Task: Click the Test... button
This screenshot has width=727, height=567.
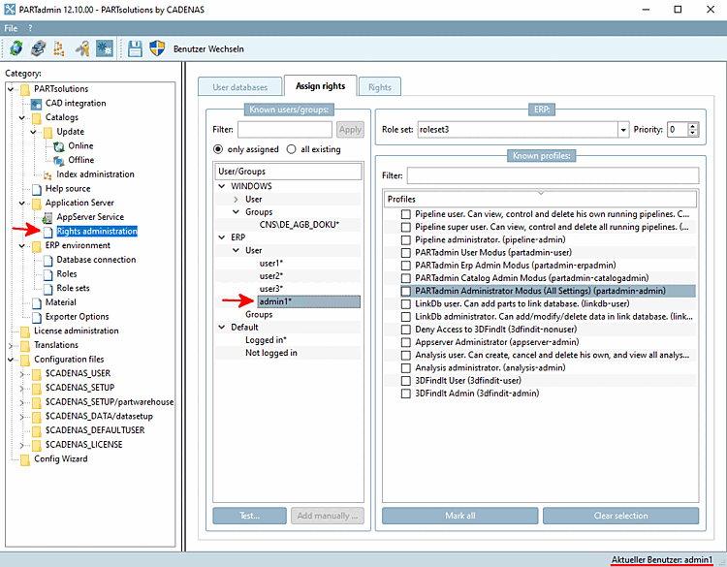Action: (x=249, y=516)
